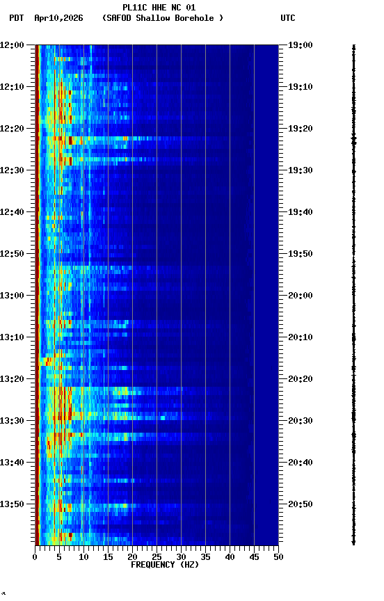The image size is (384, 601).
Task: Click the 30 Hz frequency tick label
Action: (181, 557)
